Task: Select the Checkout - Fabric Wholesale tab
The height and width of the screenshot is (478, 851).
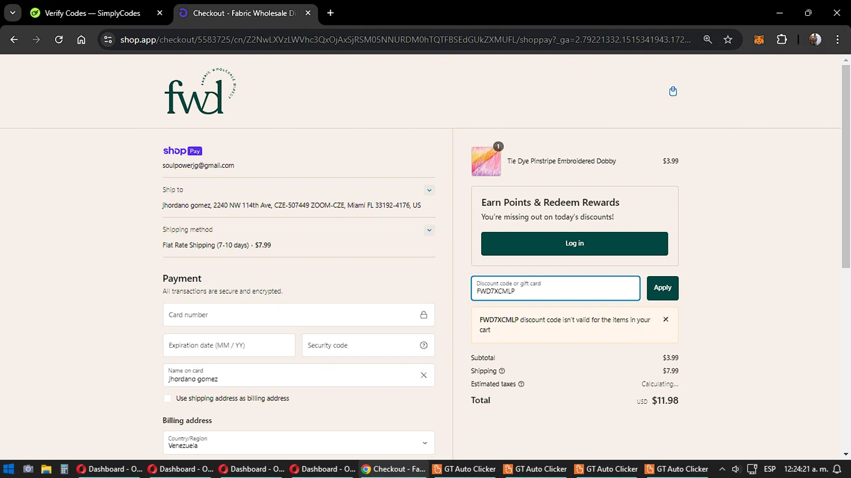Action: 245,13
